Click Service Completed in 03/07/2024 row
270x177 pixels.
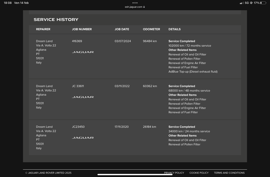pos(182,41)
